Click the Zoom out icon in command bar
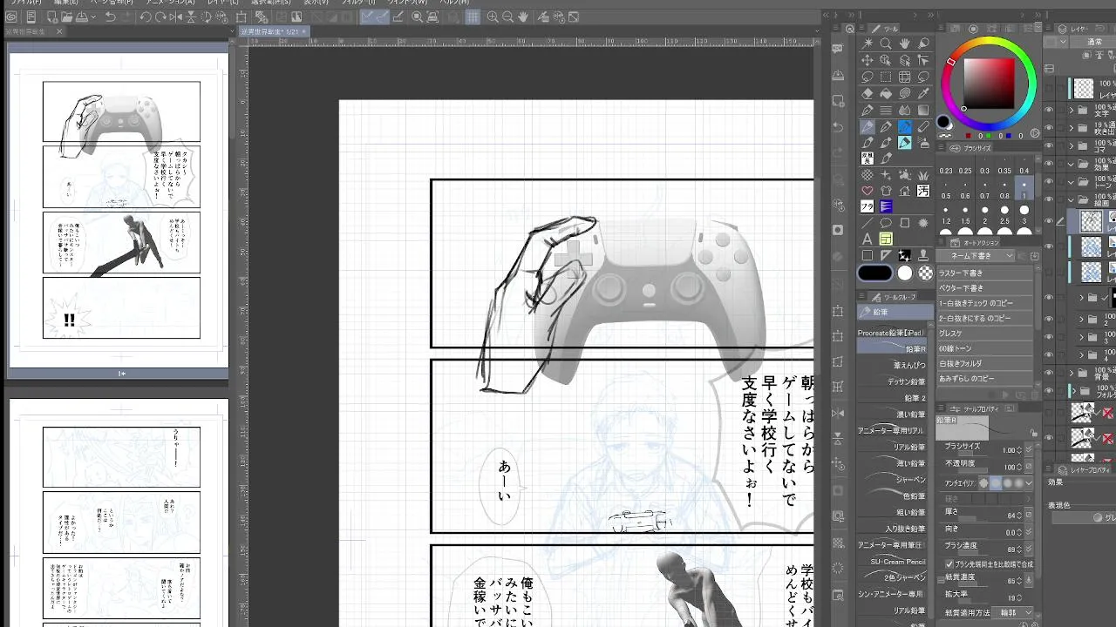The image size is (1116, 627). 508,17
